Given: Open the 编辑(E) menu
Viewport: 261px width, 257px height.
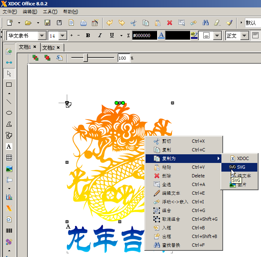Looking at the screenshot, I should point(30,12).
